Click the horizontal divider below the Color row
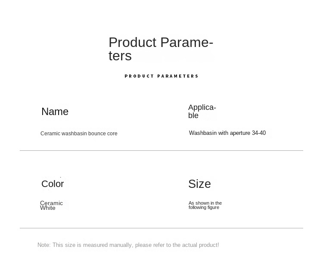Image resolution: width=323 pixels, height=268 pixels. tap(161, 228)
